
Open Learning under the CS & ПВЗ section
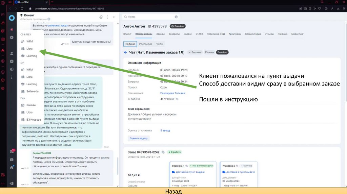(32, 56)
